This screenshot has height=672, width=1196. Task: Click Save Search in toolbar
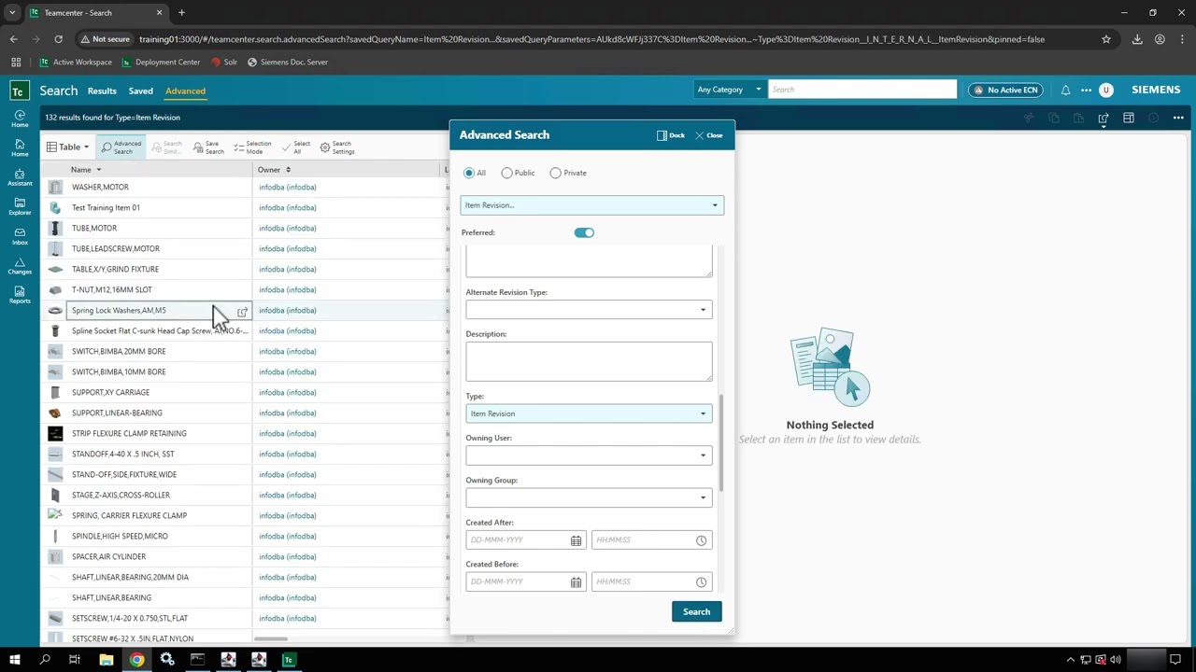208,147
